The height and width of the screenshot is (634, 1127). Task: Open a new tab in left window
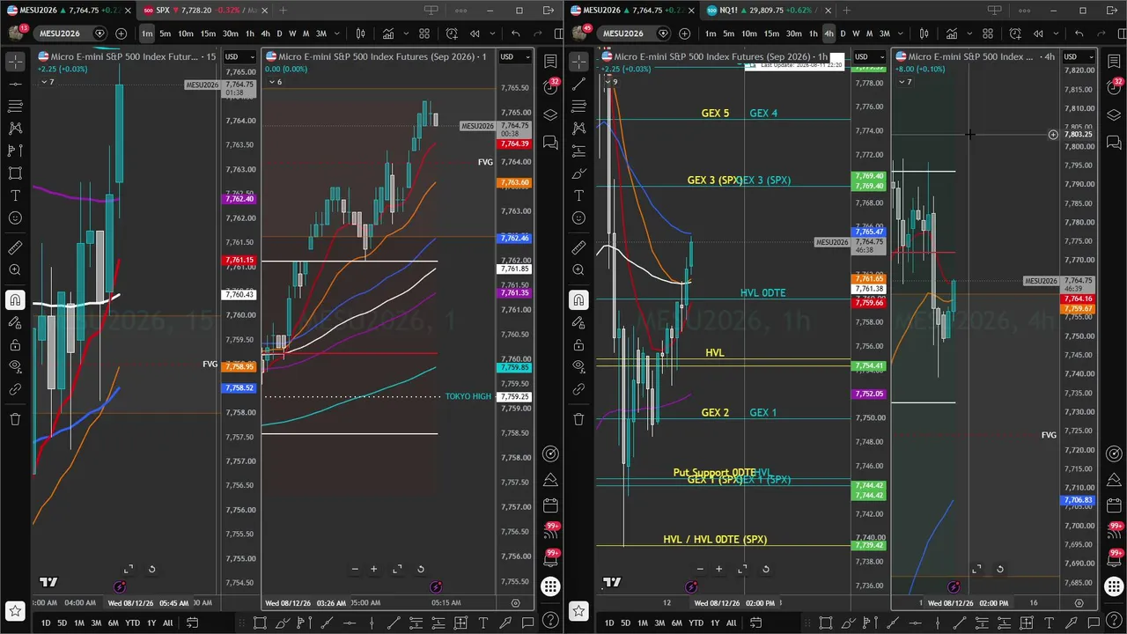[x=283, y=11]
